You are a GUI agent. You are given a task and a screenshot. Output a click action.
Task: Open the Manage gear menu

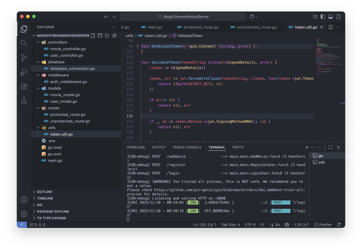(x=24, y=214)
